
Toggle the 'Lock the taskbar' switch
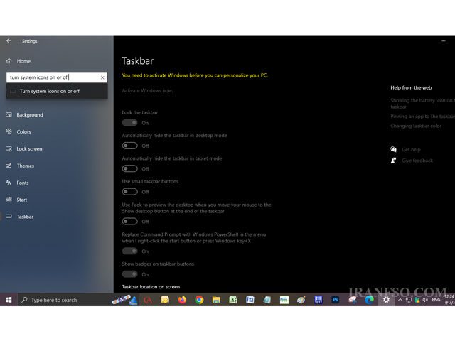pos(129,123)
